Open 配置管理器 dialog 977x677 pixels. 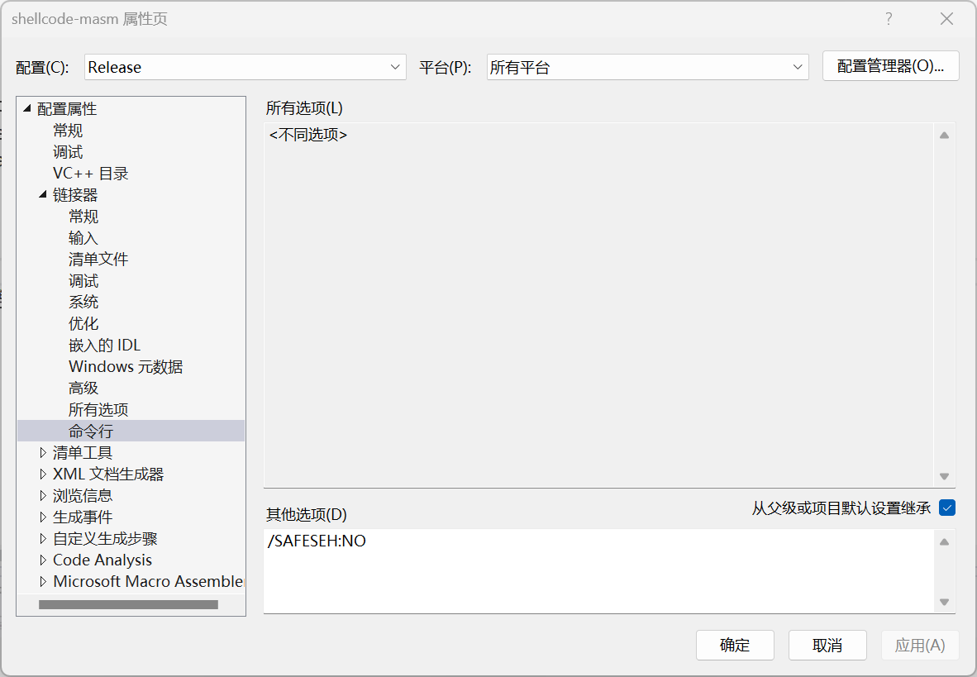(890, 67)
